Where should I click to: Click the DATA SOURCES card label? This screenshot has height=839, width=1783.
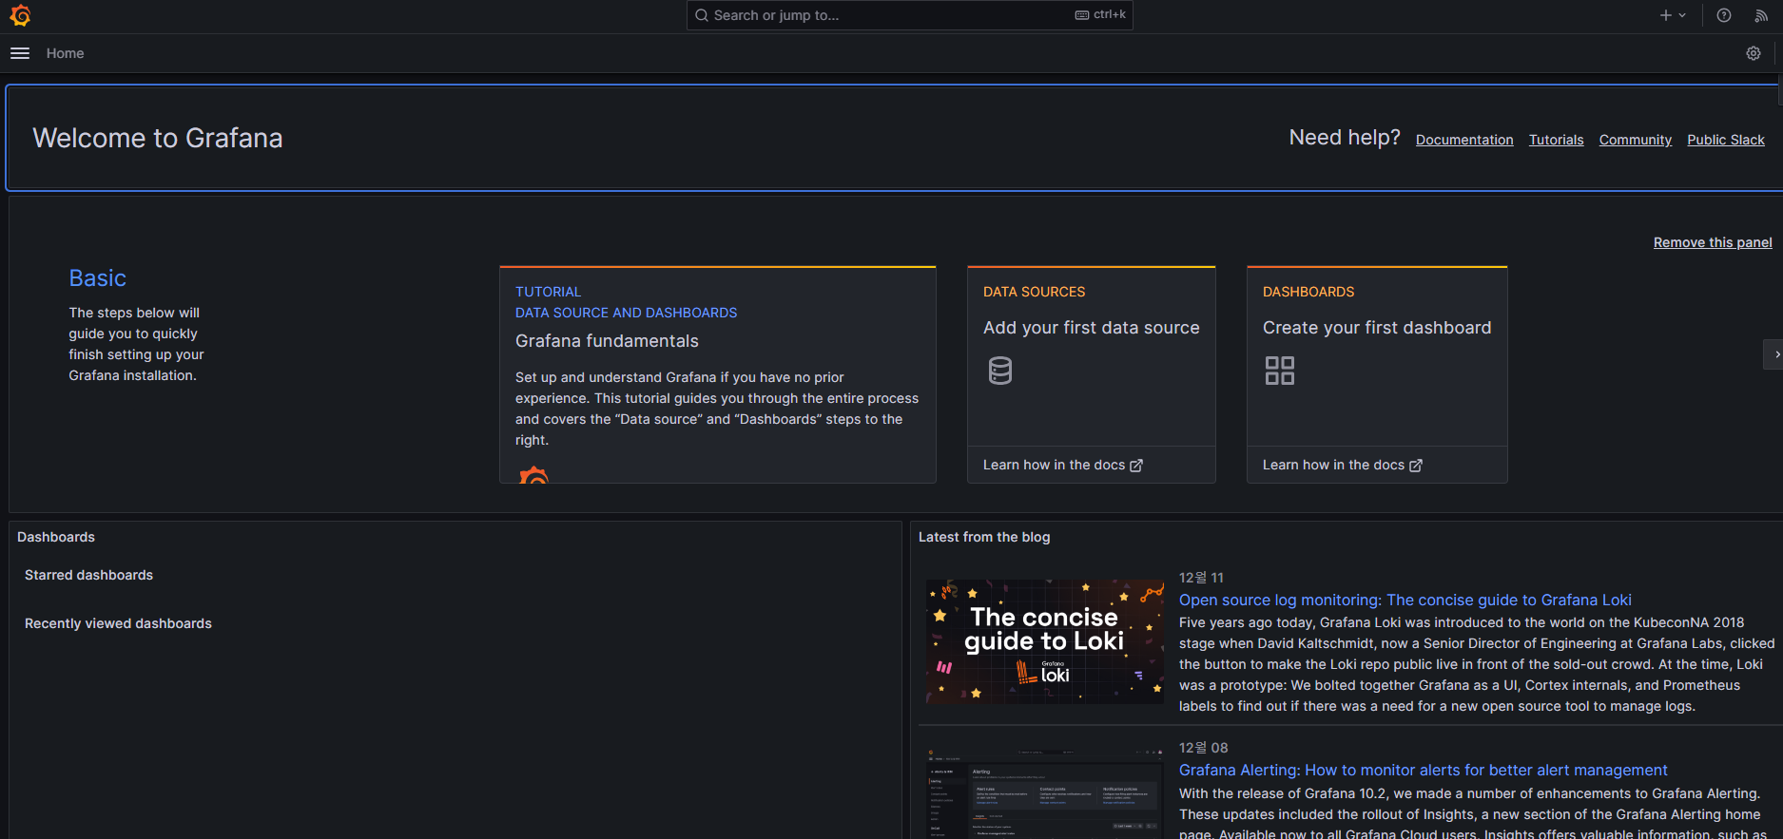click(x=1035, y=292)
